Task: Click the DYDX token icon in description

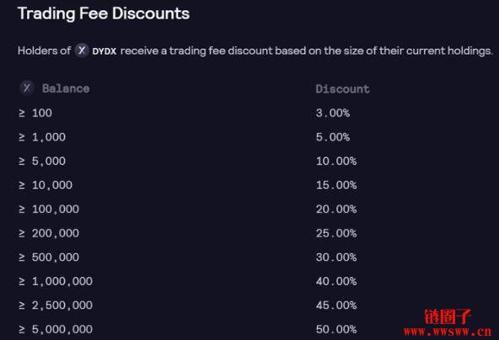Action: pyautogui.click(x=82, y=50)
